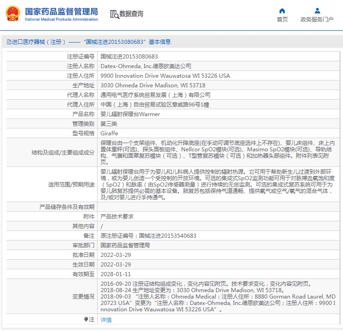Click change entry dated 2016-09-20
This screenshot has height=331, width=343.
tap(206, 284)
